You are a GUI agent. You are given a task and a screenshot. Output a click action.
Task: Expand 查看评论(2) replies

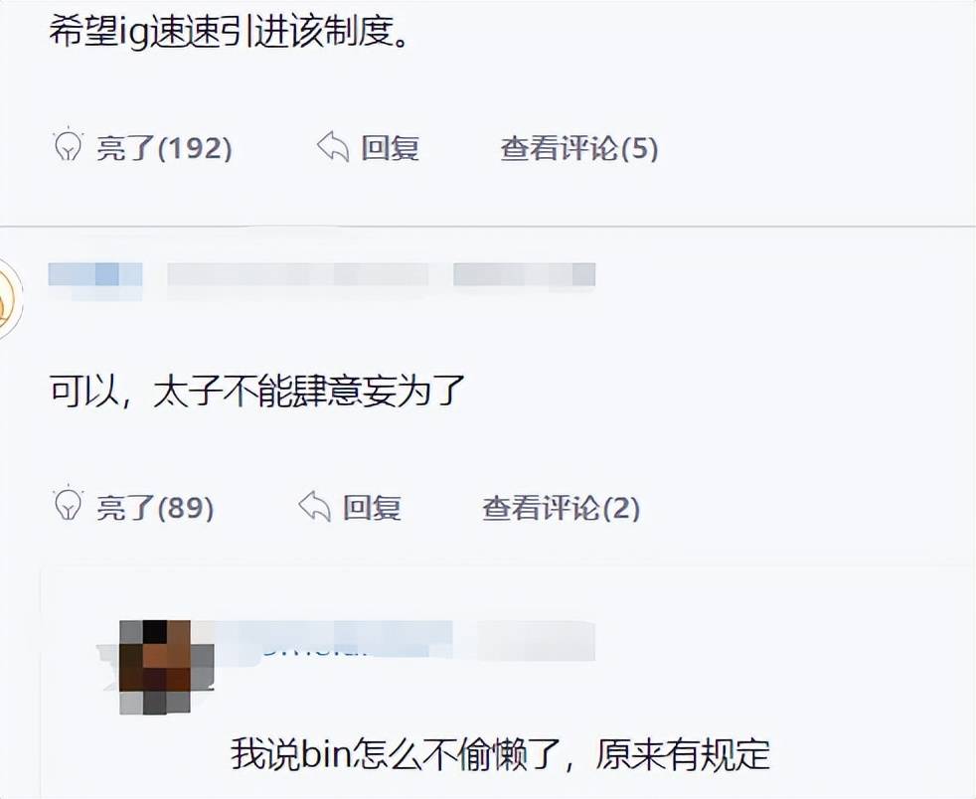562,508
